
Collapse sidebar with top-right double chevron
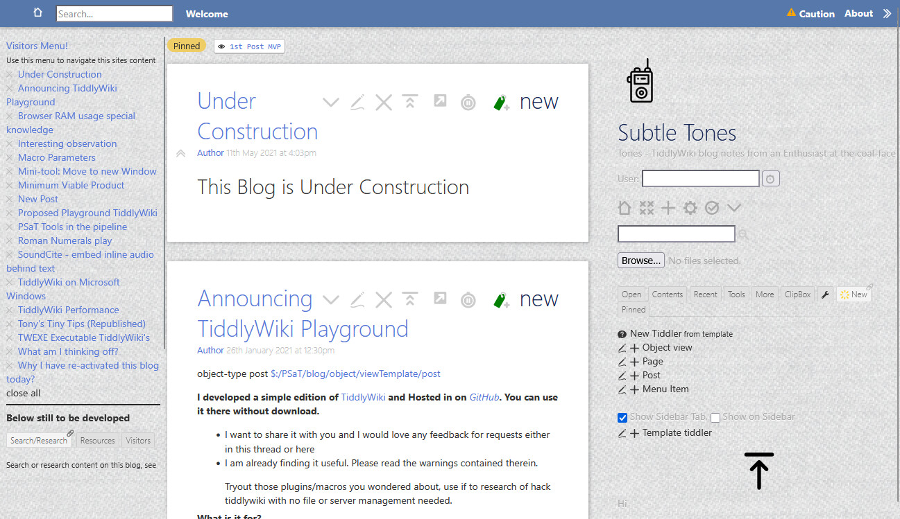coord(887,14)
